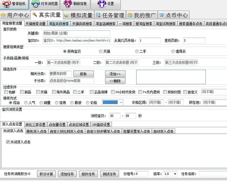Select 综合 sort radio button
The width and height of the screenshot is (227, 181).
tap(10, 103)
